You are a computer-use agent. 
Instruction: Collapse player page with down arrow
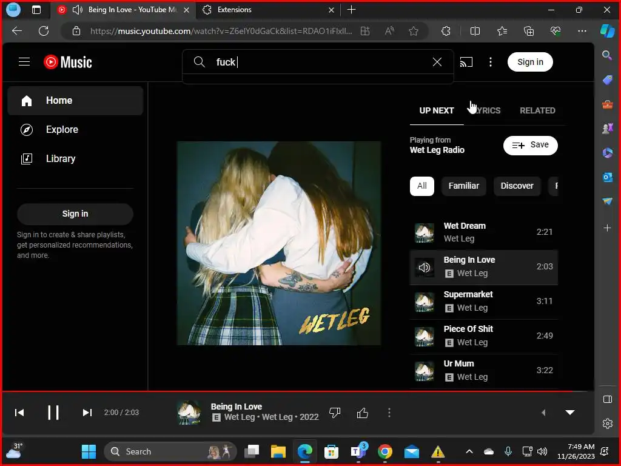click(x=570, y=413)
